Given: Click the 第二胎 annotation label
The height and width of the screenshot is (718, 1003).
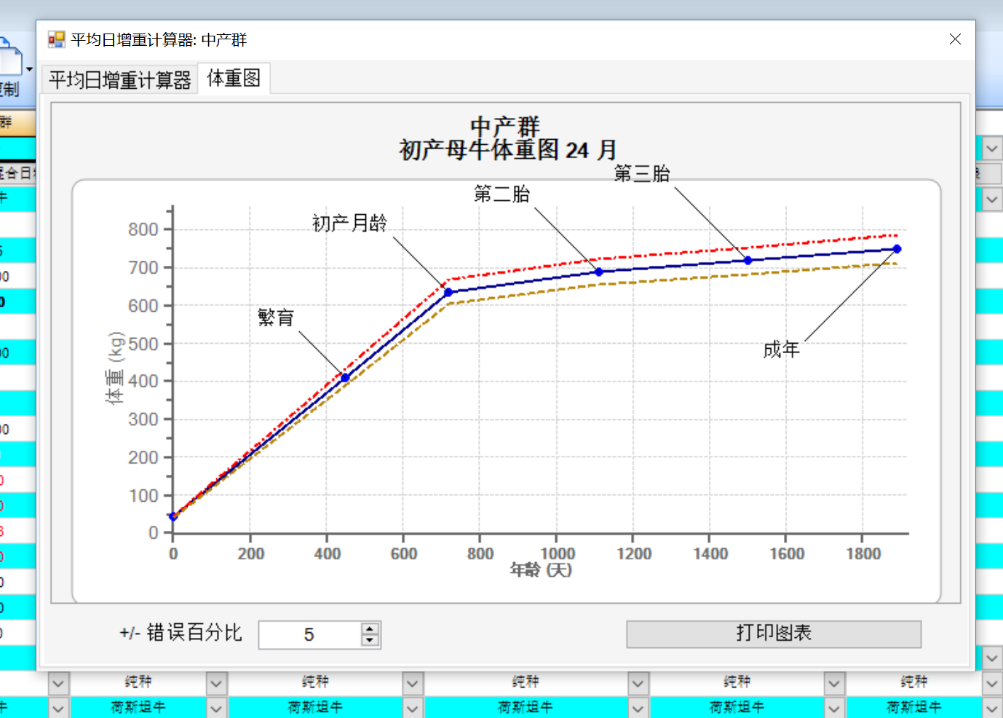Looking at the screenshot, I should pos(501,194).
